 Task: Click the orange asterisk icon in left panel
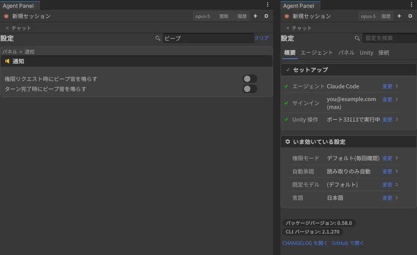point(6,16)
